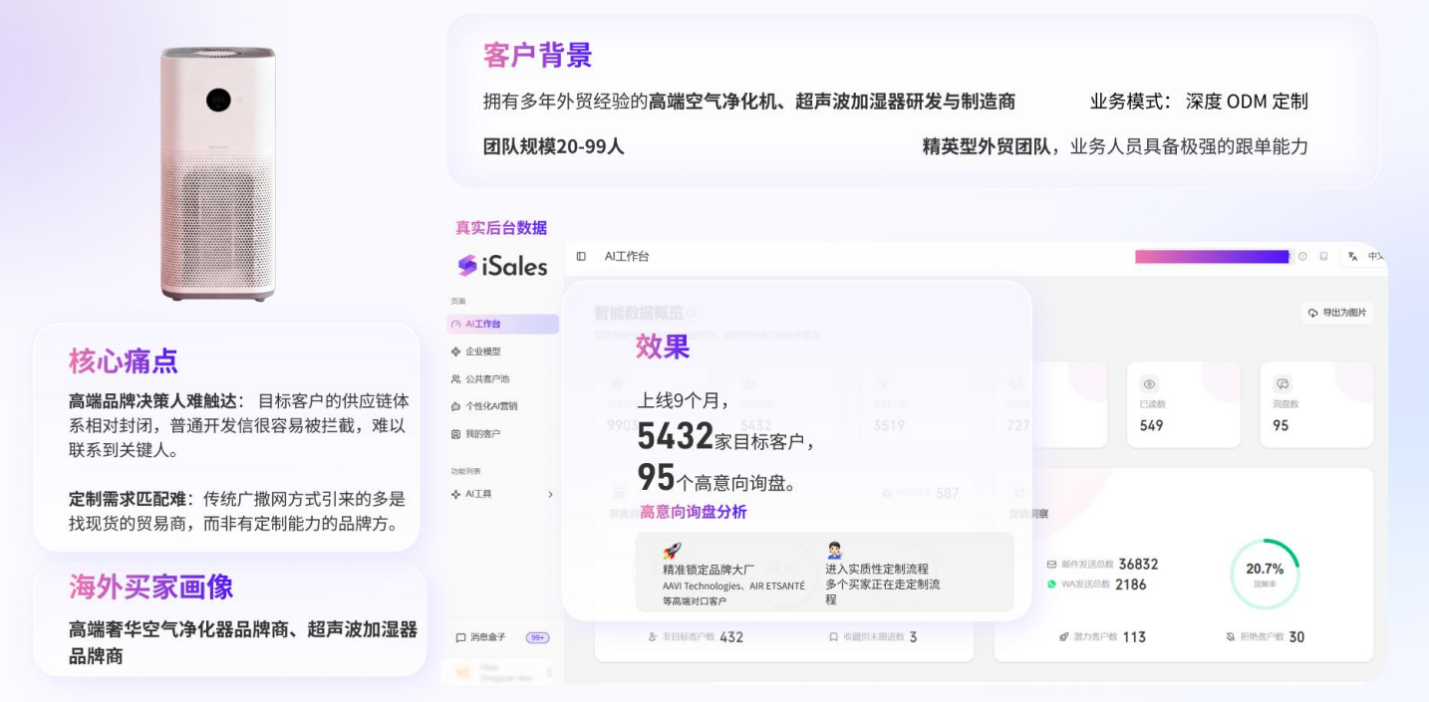The width and height of the screenshot is (1429, 702).
Task: Click the air purifier product image
Action: click(x=219, y=173)
